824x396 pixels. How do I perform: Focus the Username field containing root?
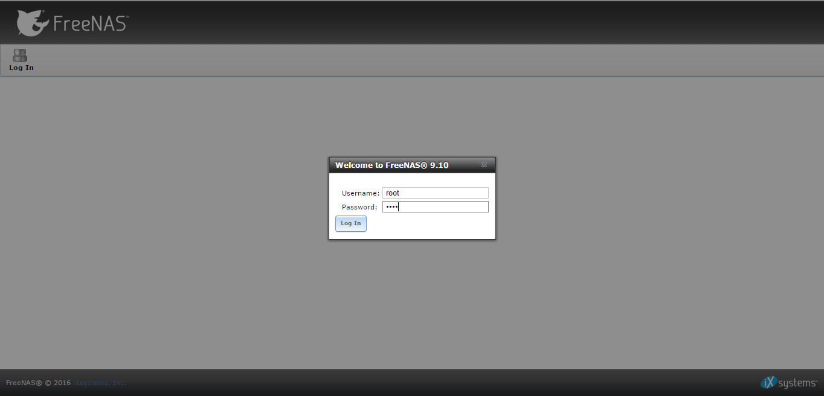[435, 193]
